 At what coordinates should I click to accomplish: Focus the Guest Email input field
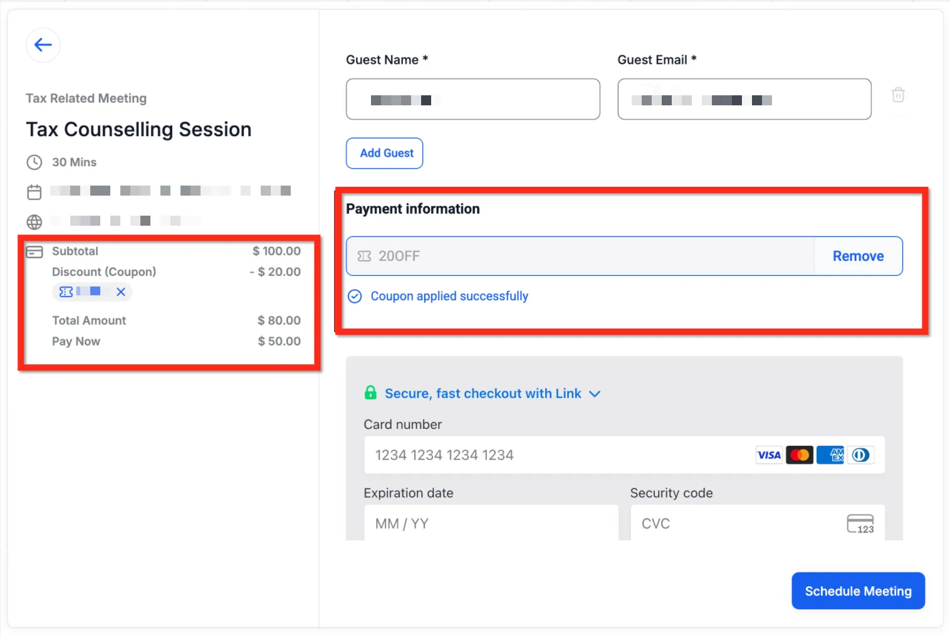click(744, 99)
